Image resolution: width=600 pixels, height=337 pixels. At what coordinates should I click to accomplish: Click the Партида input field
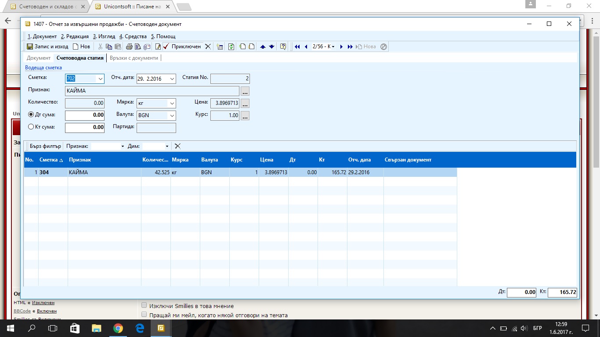pos(156,128)
